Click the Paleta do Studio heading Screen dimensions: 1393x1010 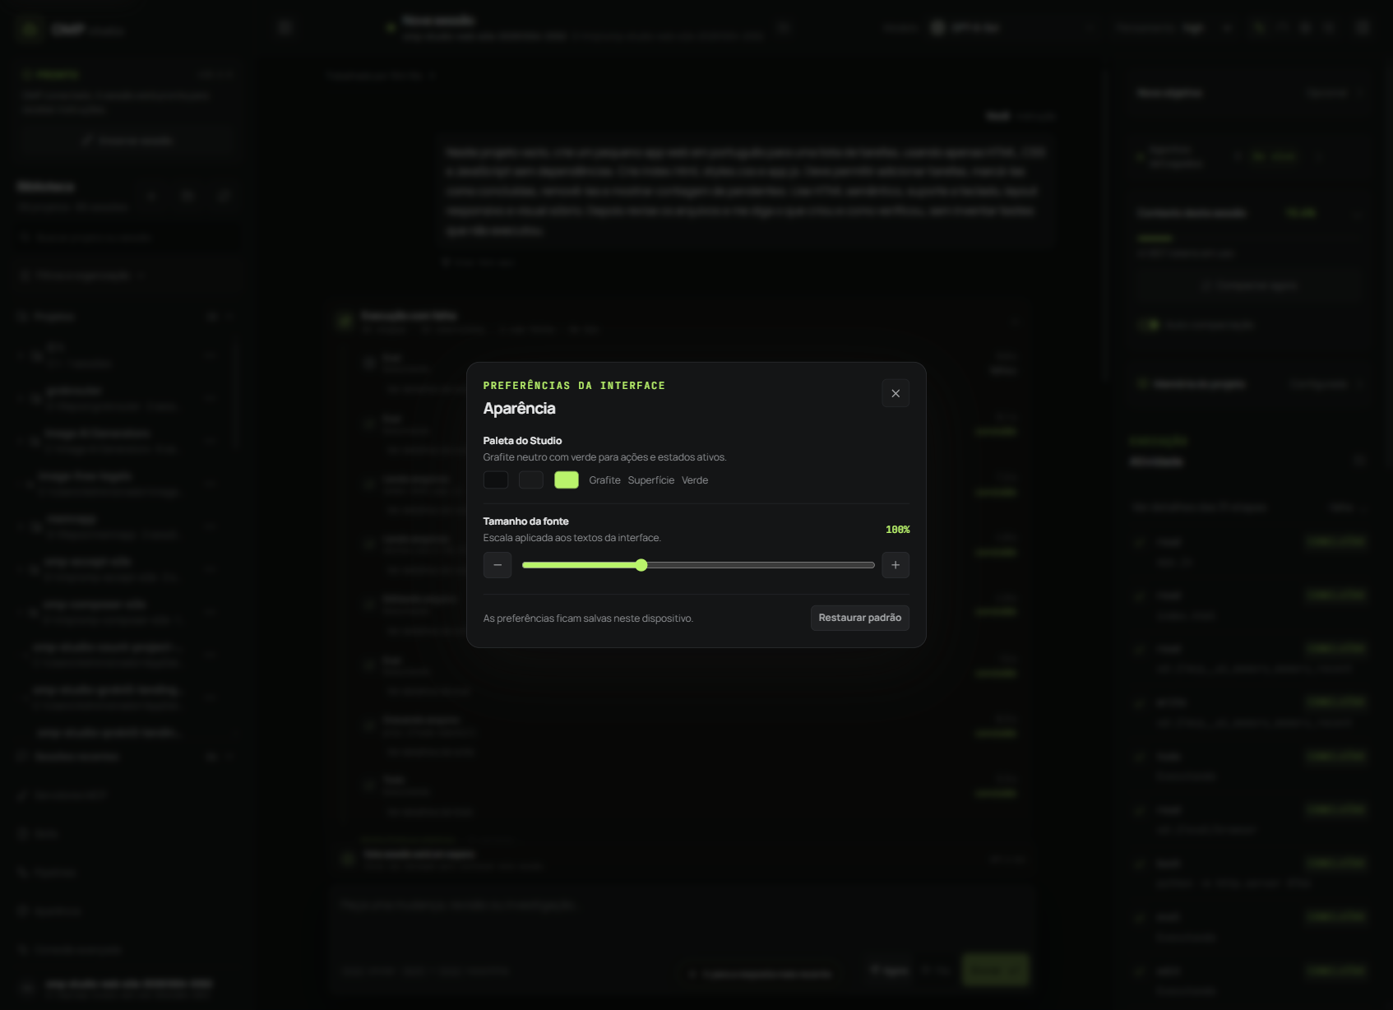(522, 441)
